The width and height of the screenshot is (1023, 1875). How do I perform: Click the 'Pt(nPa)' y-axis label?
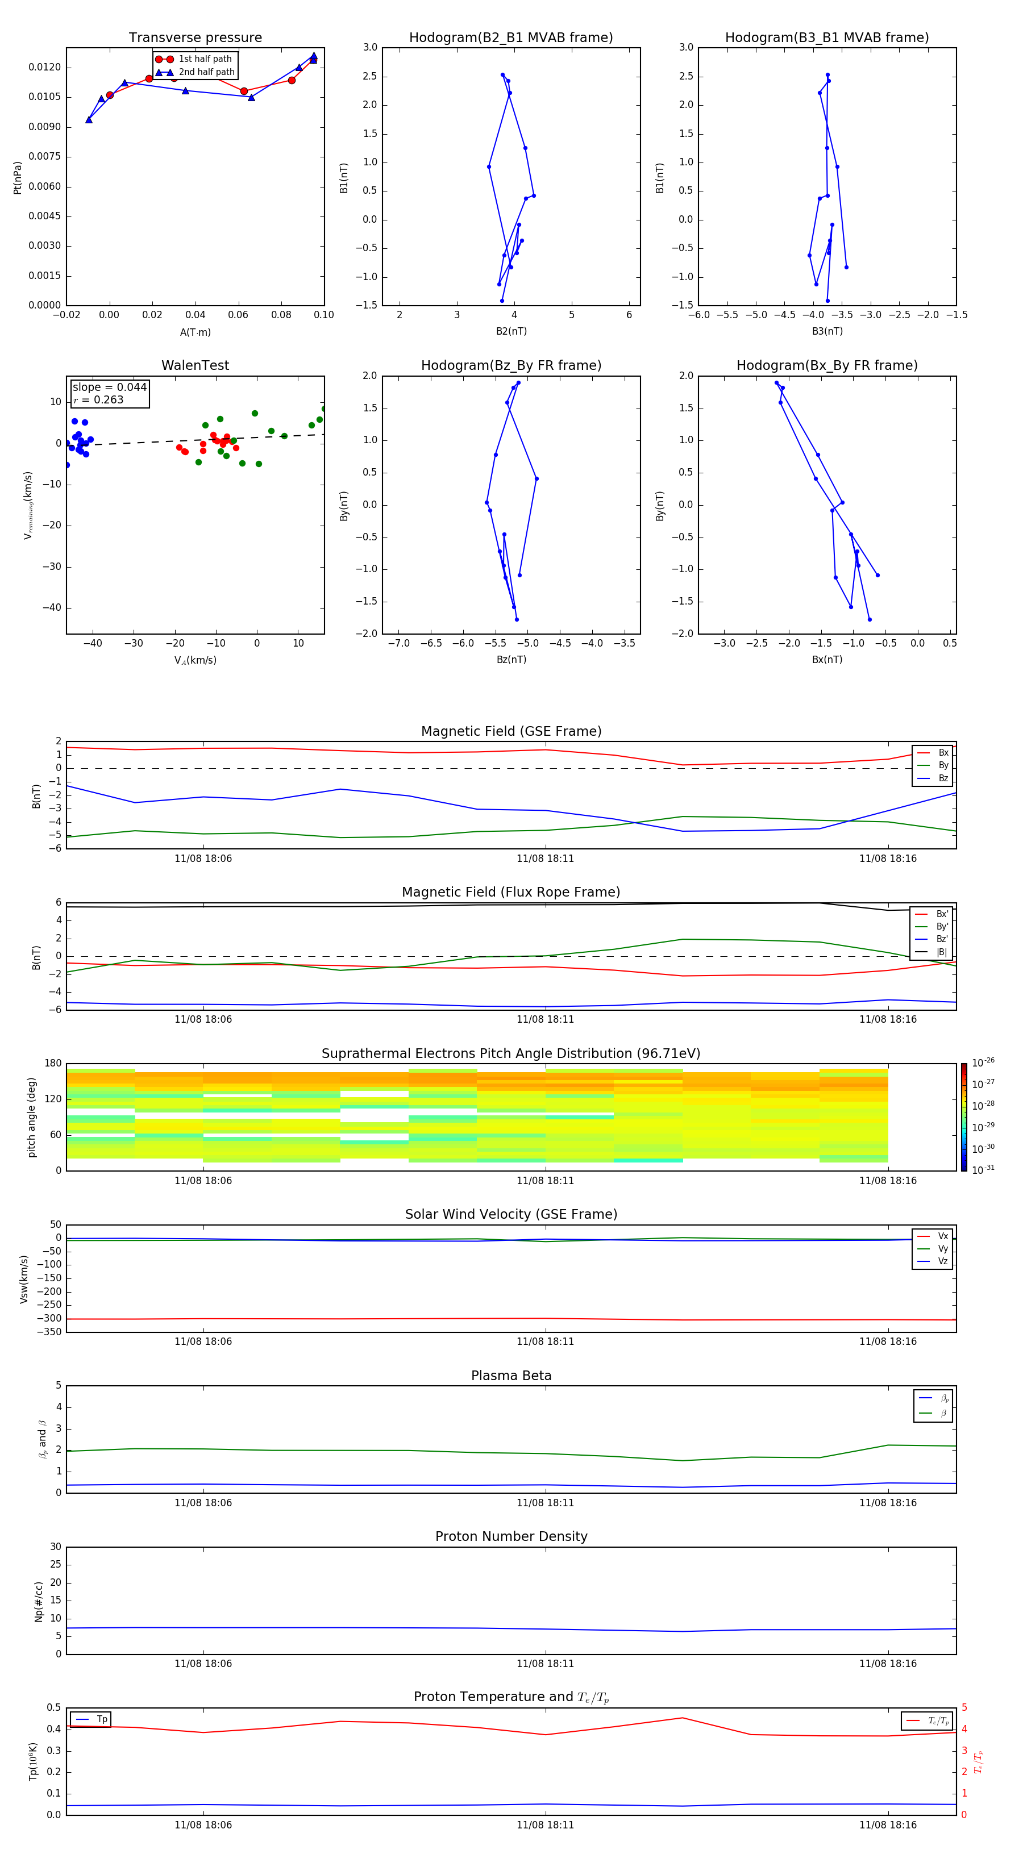tap(18, 177)
